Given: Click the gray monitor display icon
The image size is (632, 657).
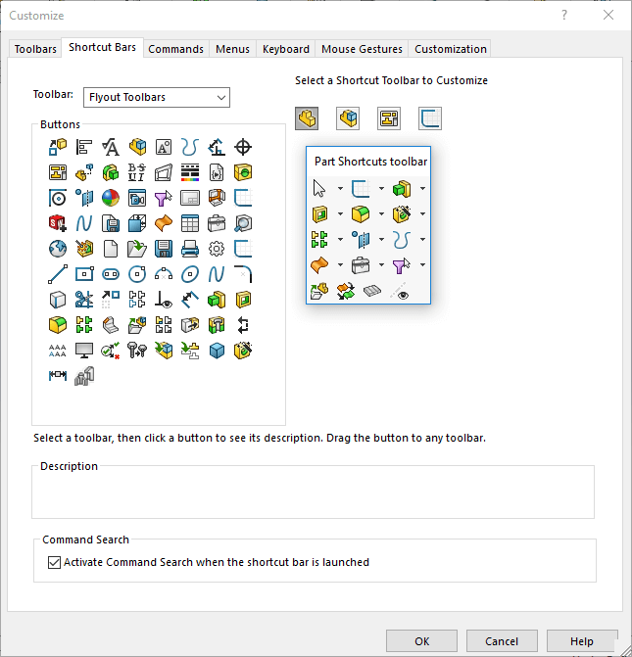Looking at the screenshot, I should click(x=84, y=351).
